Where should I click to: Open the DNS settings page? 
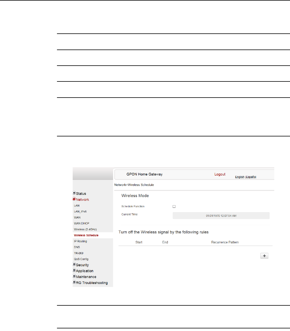coord(77,247)
